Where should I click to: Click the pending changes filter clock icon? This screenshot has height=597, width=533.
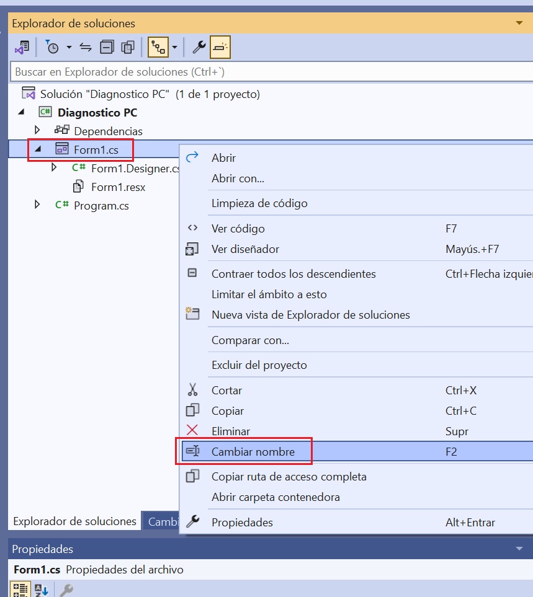53,47
